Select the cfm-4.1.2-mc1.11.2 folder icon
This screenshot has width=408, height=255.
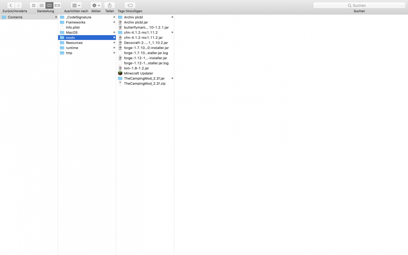(120, 33)
